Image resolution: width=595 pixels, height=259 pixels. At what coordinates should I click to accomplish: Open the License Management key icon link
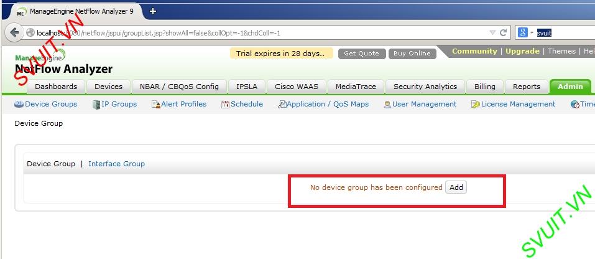(476, 104)
